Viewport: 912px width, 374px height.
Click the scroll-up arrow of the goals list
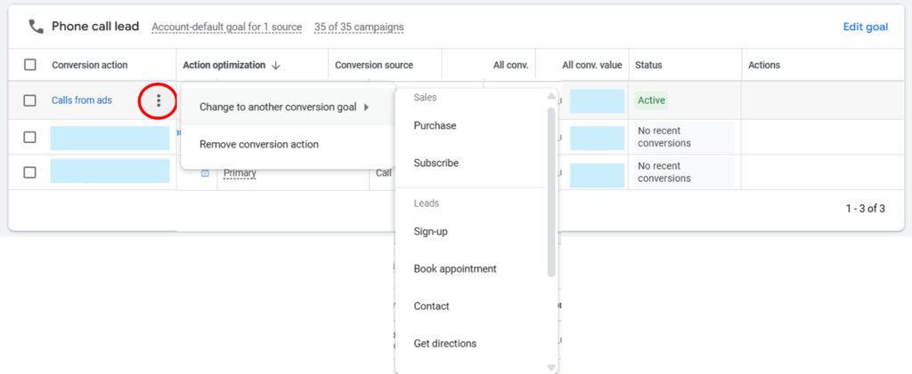click(551, 96)
